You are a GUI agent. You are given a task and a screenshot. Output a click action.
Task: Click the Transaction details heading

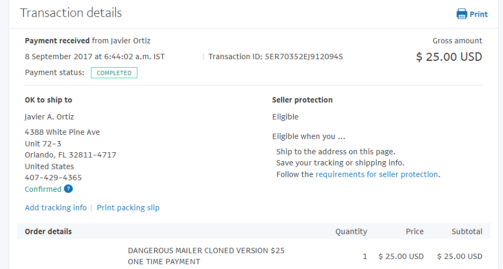[71, 13]
